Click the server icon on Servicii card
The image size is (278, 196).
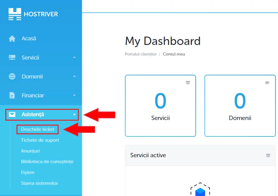coord(188,82)
